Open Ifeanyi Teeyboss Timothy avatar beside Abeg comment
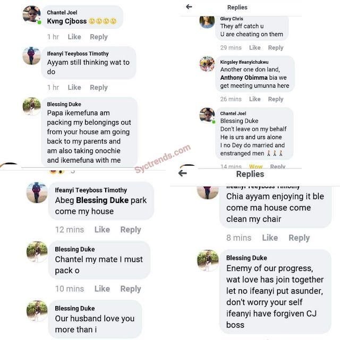This screenshot has width=340, height=340. tap(37, 192)
